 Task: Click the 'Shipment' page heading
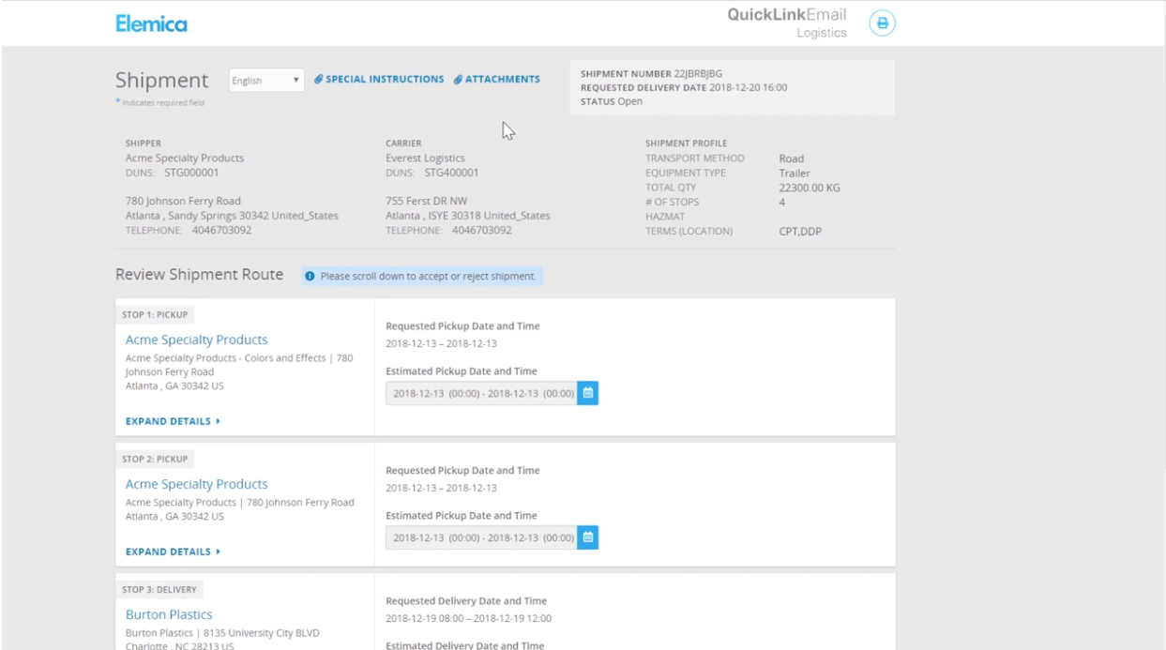tap(161, 81)
